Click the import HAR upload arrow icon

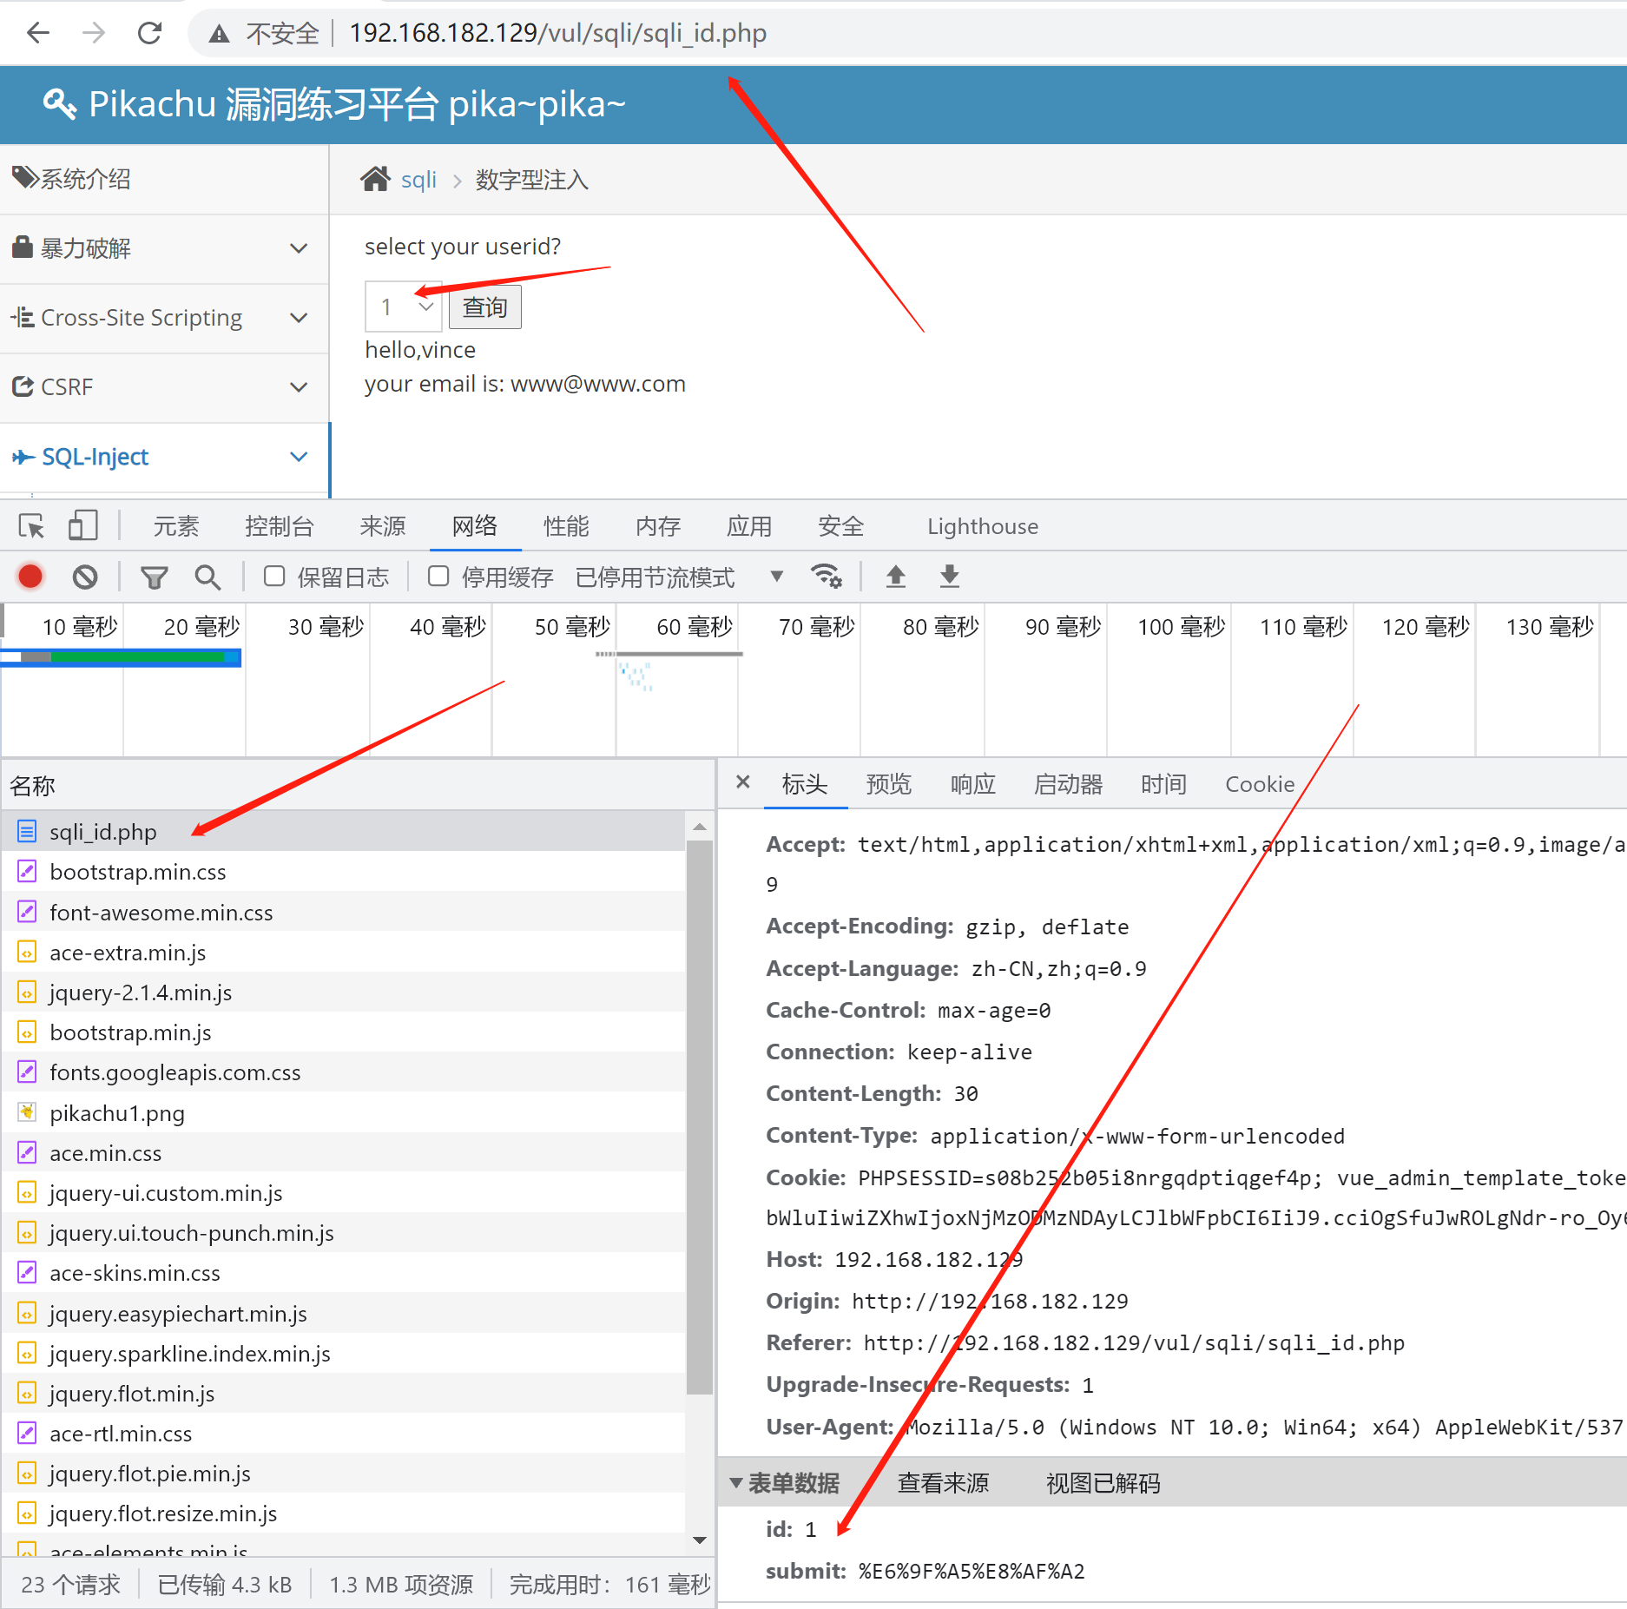(x=896, y=576)
